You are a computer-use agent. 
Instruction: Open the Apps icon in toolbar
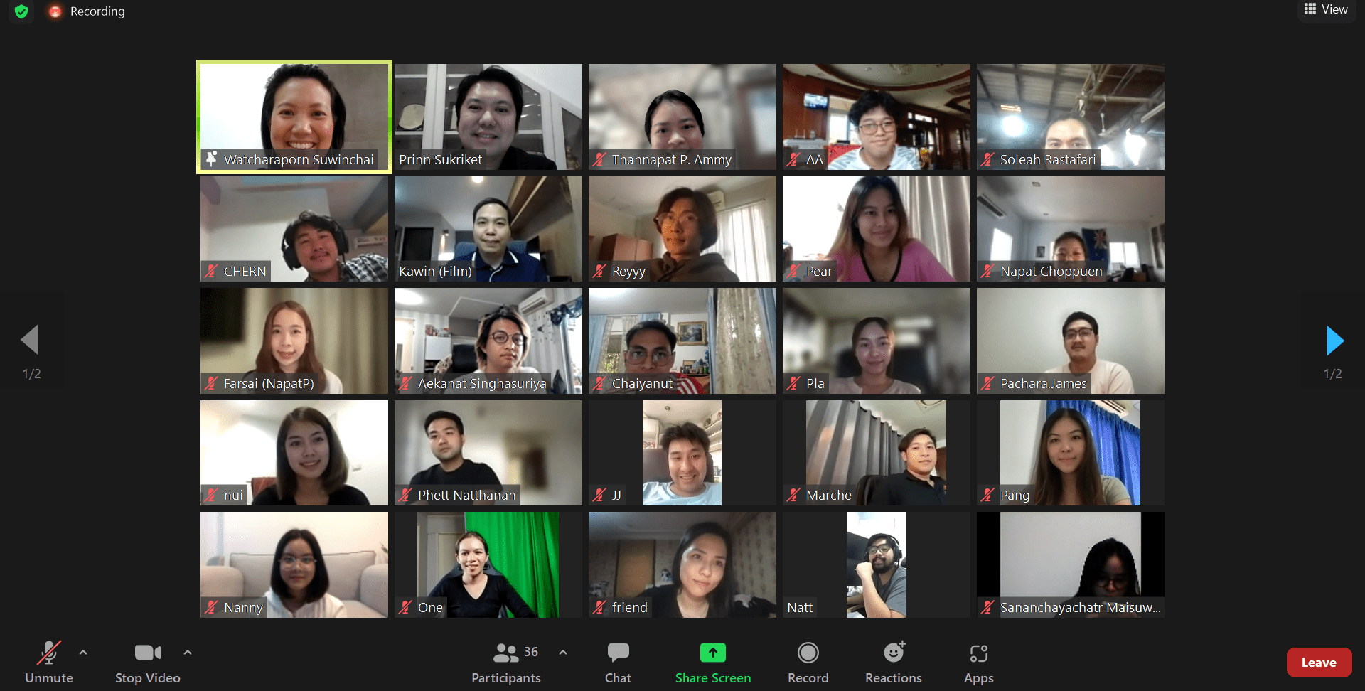tap(978, 653)
